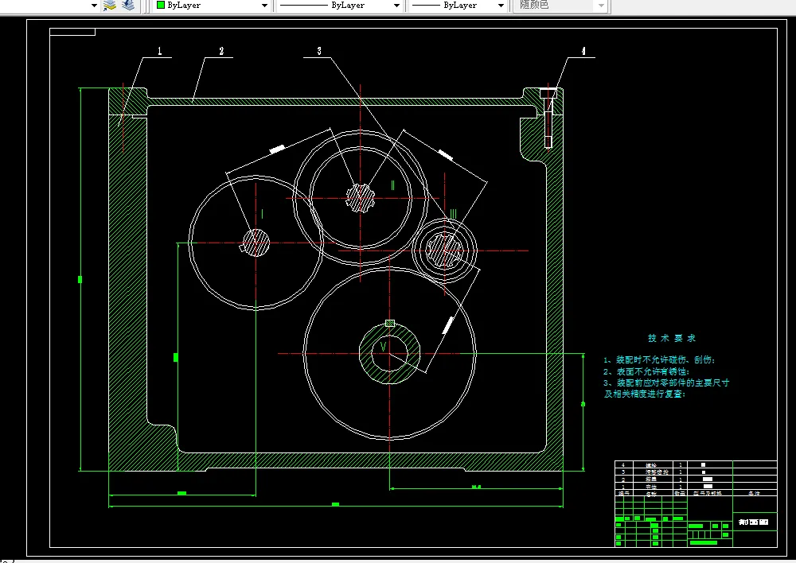Select shaft label III on small gear

click(453, 214)
